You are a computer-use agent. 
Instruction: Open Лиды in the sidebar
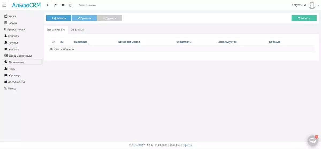22,69
